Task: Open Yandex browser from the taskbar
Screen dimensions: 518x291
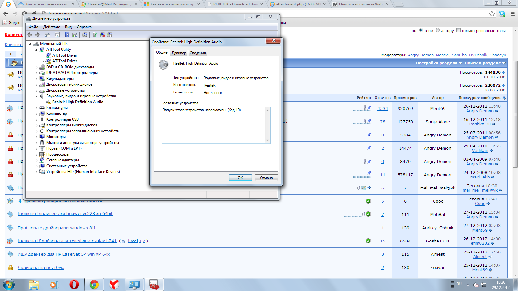Action: pos(114,285)
